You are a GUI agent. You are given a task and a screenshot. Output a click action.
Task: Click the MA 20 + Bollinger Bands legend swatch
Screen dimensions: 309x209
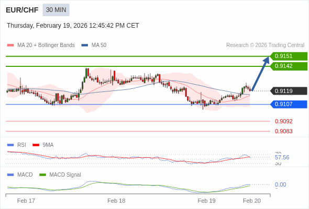[10, 45]
